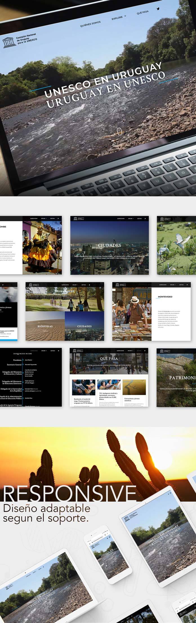Click the large CIUDADES title over the night skyline
196x623 pixels.
(110, 245)
